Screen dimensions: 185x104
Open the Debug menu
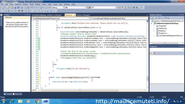coord(38,4)
